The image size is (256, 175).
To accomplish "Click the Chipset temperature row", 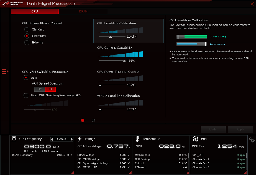I will pyautogui.click(x=161, y=163).
